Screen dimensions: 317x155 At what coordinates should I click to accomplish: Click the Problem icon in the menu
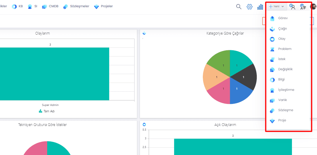coord(272,49)
